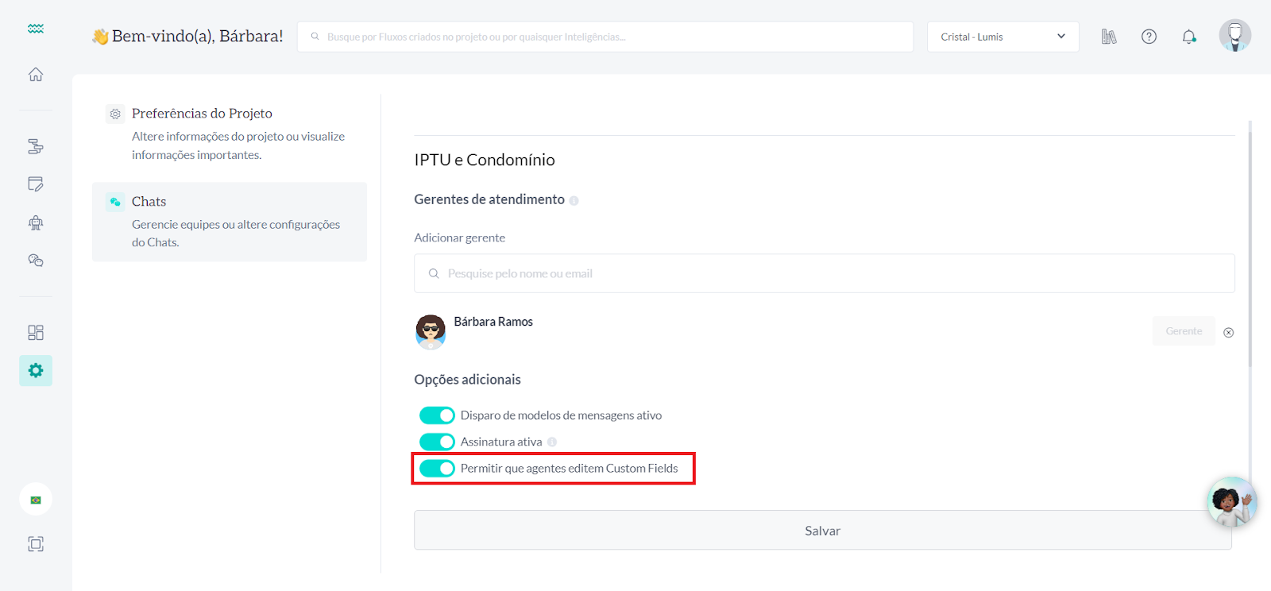Open the chats icon in sidebar
1271x591 pixels.
(36, 261)
